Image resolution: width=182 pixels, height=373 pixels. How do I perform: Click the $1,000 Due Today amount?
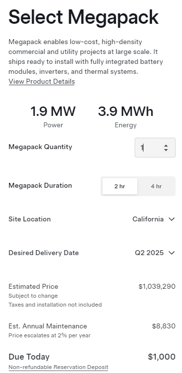[162, 357]
